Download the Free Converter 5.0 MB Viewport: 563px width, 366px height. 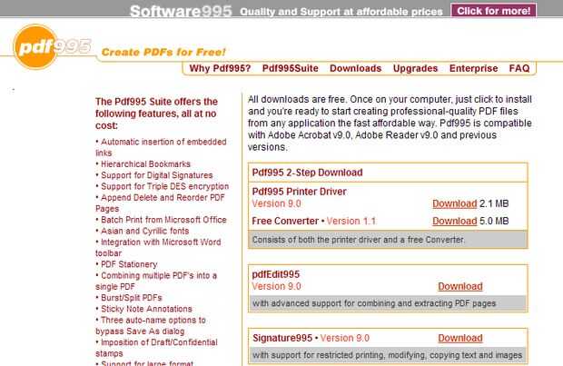455,221
